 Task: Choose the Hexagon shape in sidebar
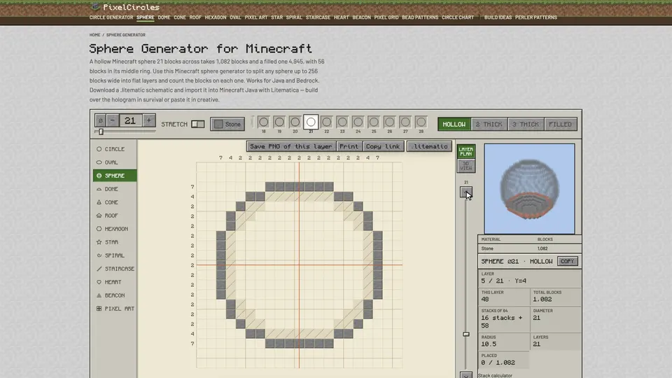pyautogui.click(x=115, y=228)
